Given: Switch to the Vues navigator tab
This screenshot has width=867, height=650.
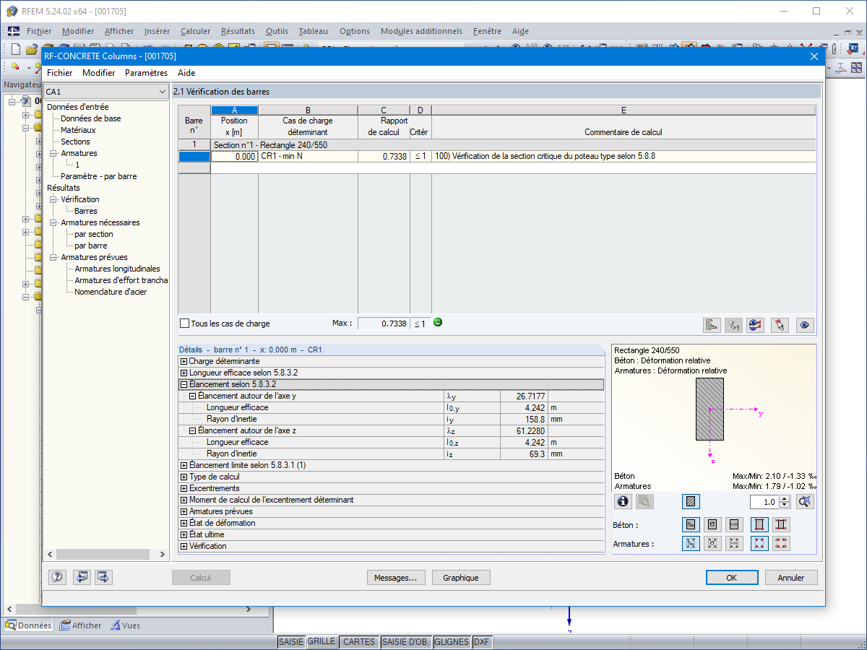Looking at the screenshot, I should point(125,625).
